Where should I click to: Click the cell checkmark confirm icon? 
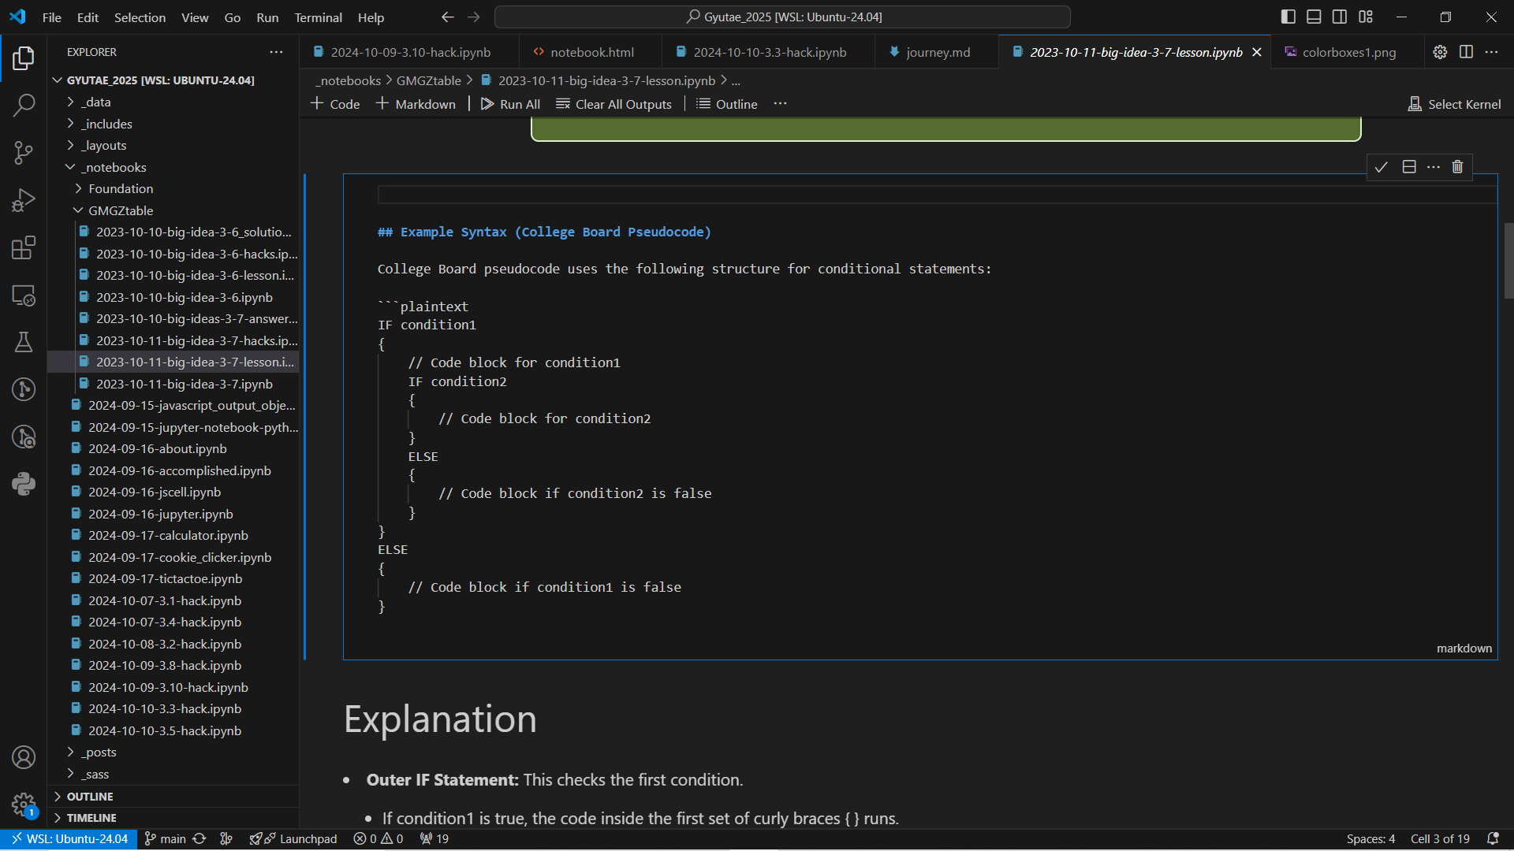pos(1381,166)
